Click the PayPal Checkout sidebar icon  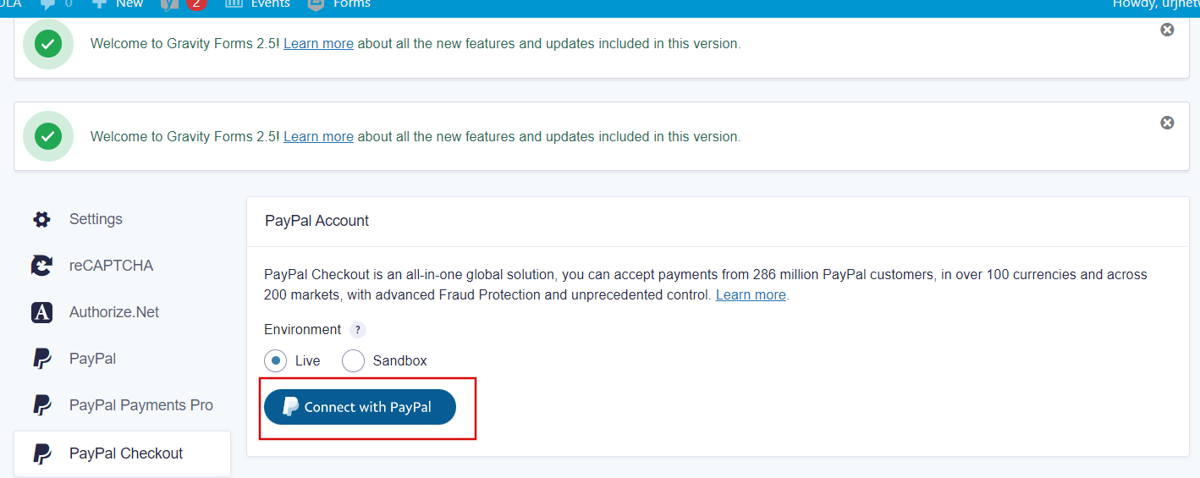tap(41, 453)
